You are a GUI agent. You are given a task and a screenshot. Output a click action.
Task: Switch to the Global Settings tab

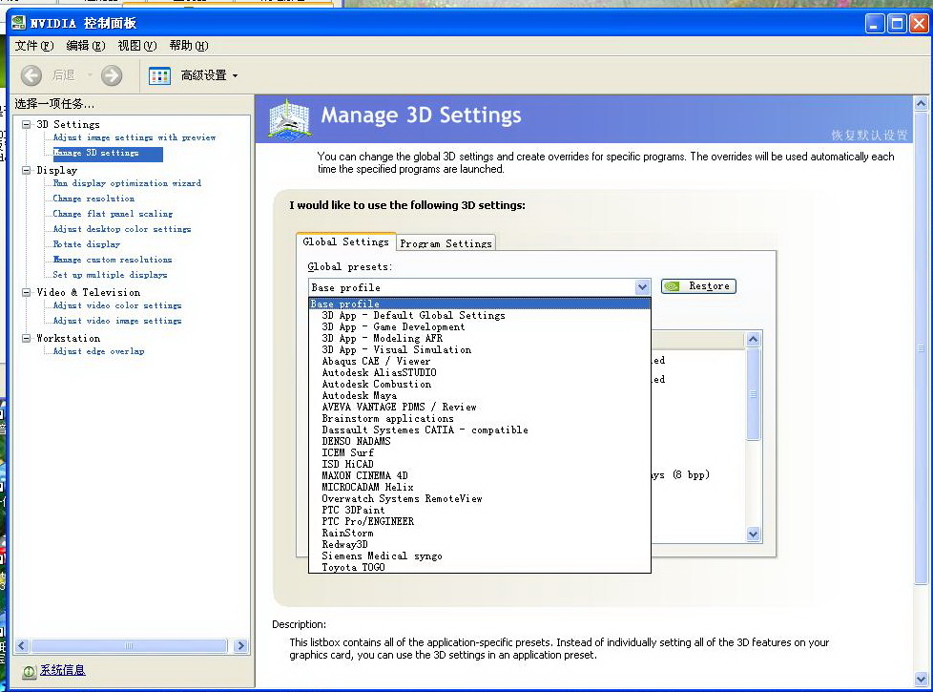click(345, 241)
